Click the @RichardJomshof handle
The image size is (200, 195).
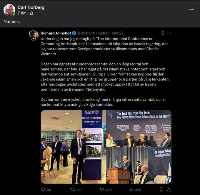(x=94, y=33)
